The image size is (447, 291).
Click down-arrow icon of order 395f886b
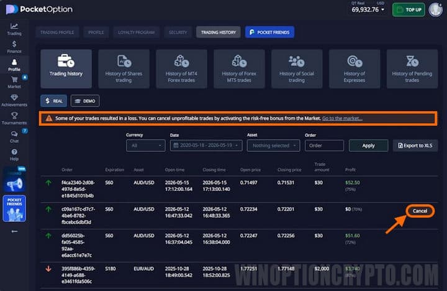click(48, 269)
